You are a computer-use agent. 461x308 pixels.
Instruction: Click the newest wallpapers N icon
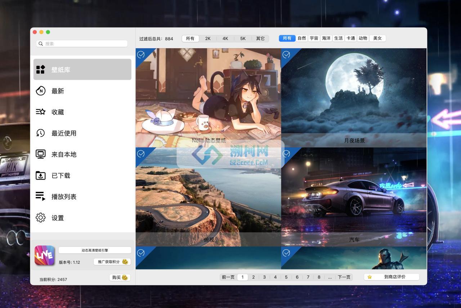point(41,91)
